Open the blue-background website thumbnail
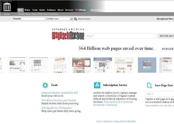Image resolution: width=174 pixels, height=124 pixels. coord(147,65)
